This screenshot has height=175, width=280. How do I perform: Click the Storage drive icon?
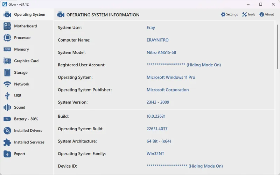[7, 73]
